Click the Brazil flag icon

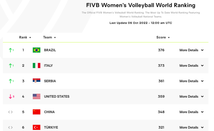coord(37,50)
